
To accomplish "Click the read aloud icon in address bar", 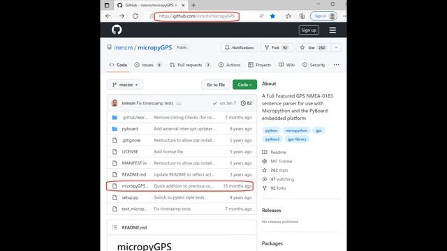I will tap(261, 16).
